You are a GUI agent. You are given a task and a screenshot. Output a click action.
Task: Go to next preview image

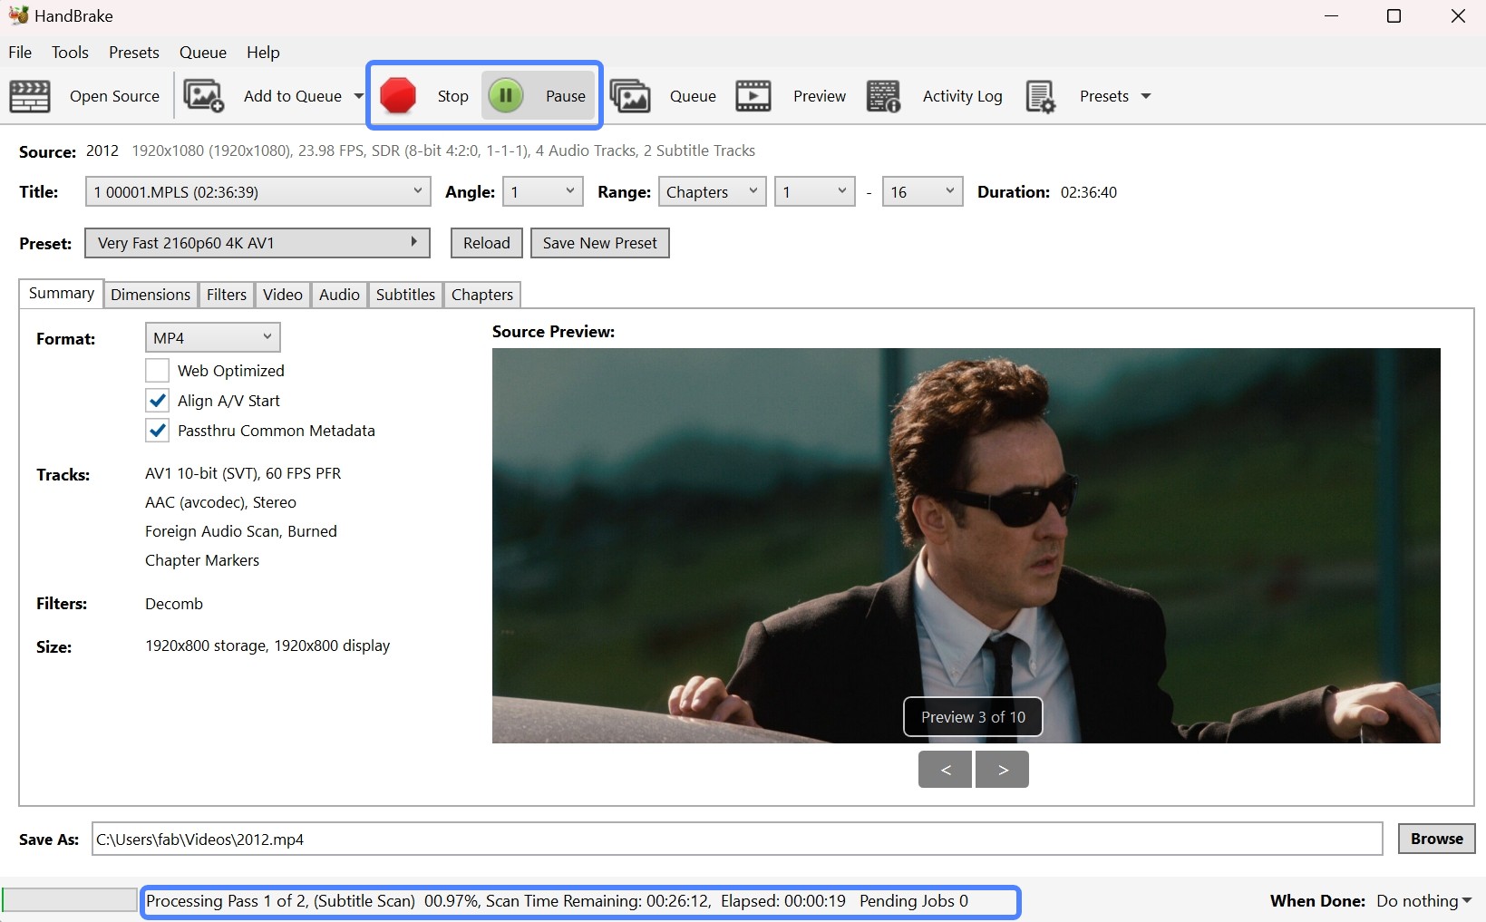[1001, 769]
